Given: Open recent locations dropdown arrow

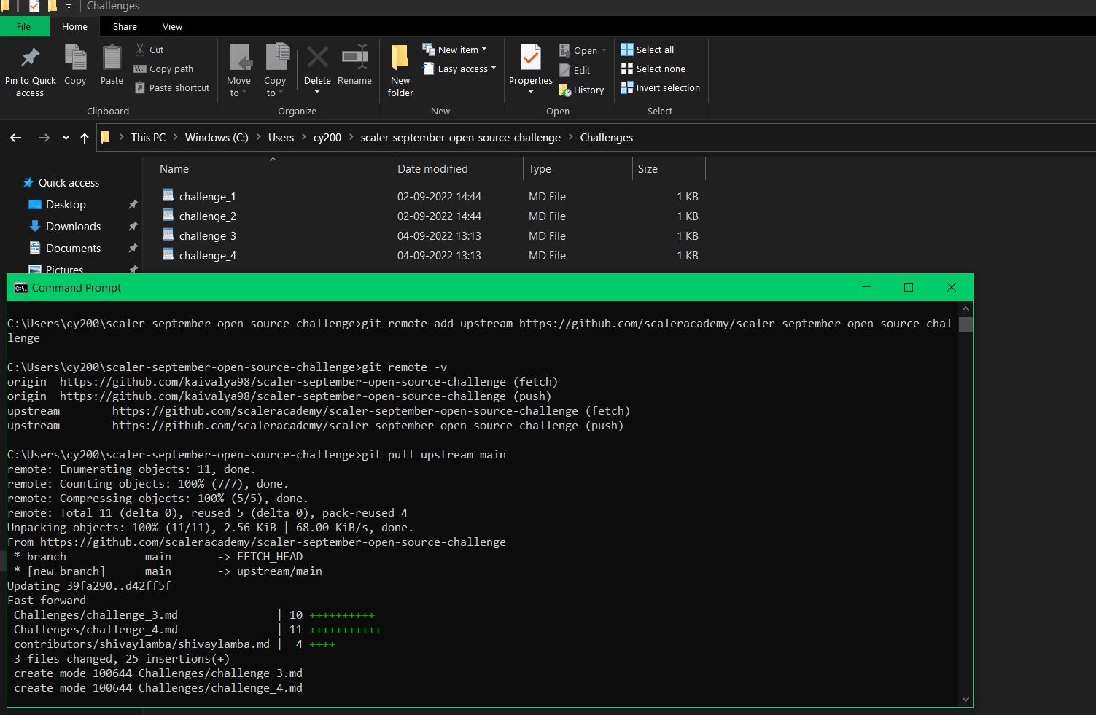Looking at the screenshot, I should pyautogui.click(x=66, y=138).
